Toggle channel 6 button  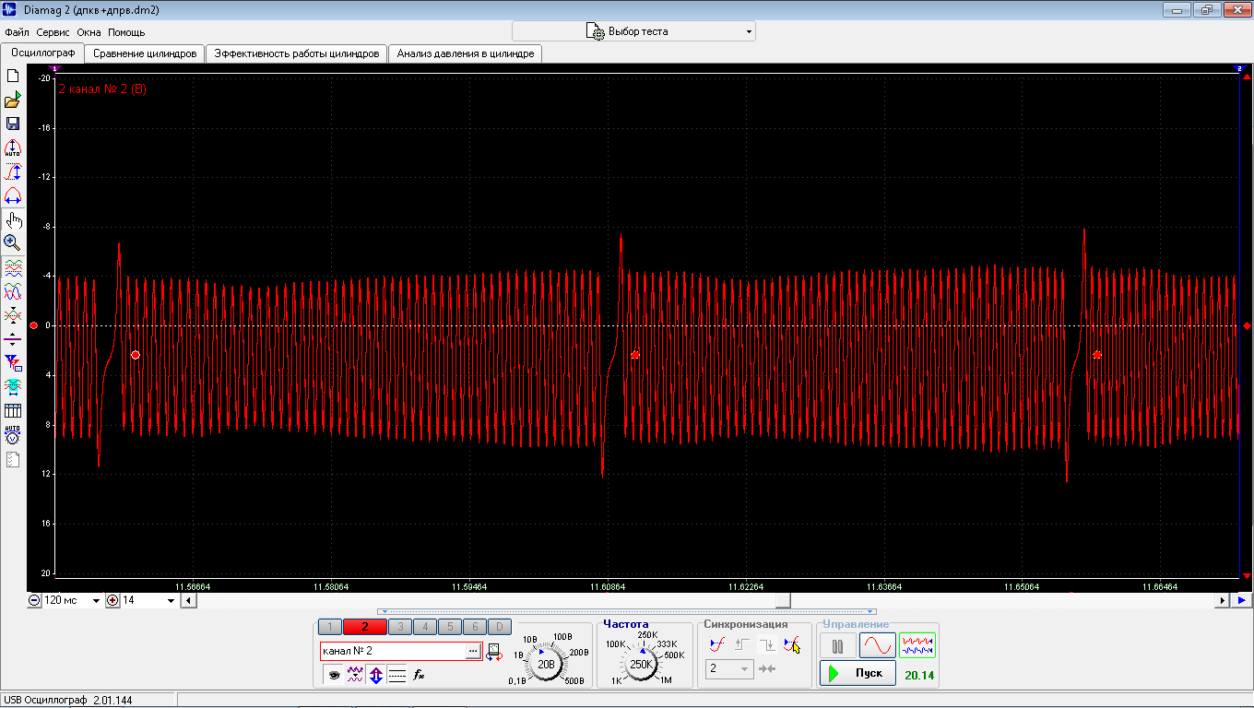click(473, 627)
